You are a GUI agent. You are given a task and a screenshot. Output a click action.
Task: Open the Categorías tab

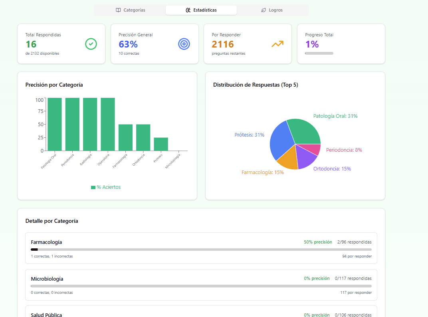pyautogui.click(x=130, y=10)
